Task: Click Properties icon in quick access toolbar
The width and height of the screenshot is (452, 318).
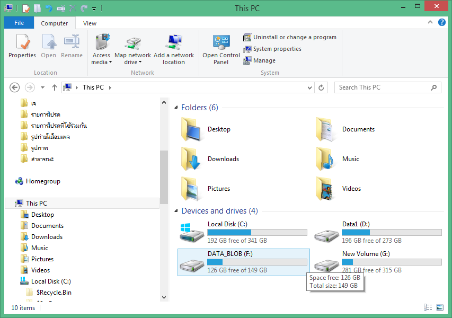Action: (x=25, y=8)
